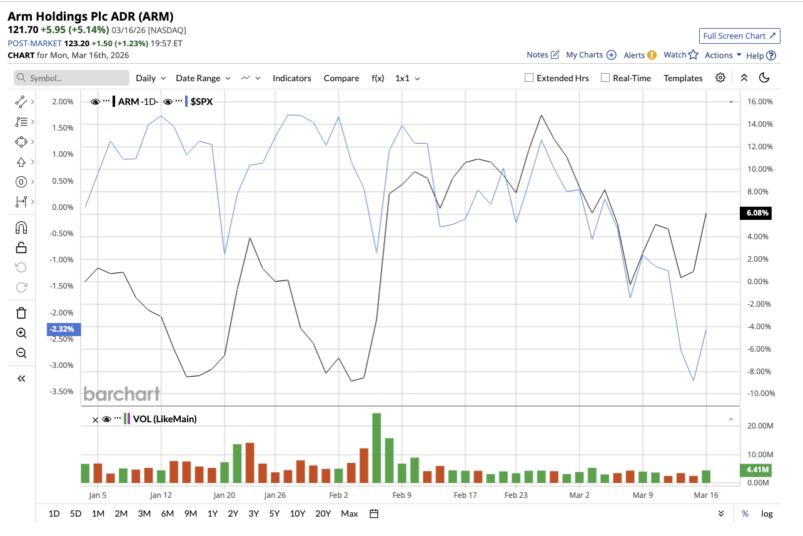Open the Compare menu
This screenshot has height=536, width=803.
point(341,78)
